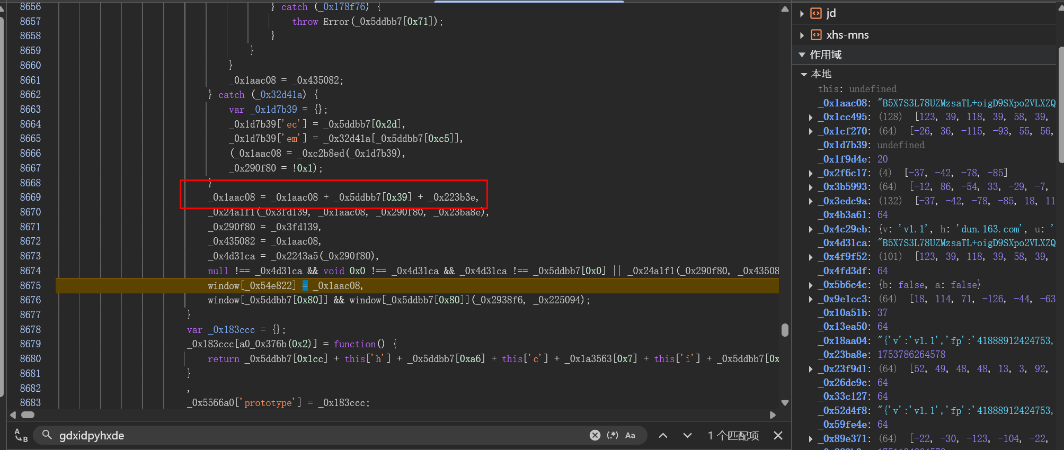Click the magnifier icon in search box
This screenshot has height=450, width=1064.
tap(47, 435)
